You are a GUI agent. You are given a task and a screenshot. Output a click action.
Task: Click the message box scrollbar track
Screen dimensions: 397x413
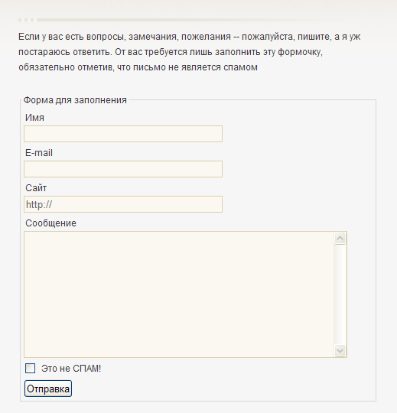tap(340, 294)
